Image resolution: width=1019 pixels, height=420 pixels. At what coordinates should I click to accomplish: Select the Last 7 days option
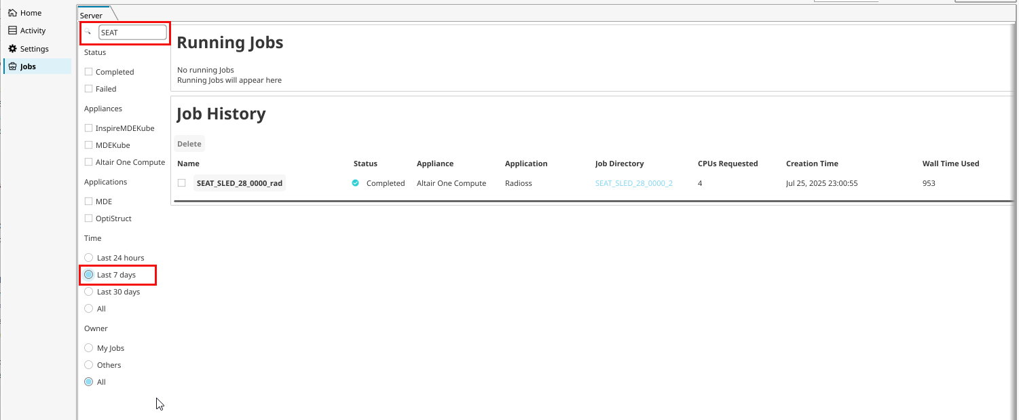click(x=88, y=275)
